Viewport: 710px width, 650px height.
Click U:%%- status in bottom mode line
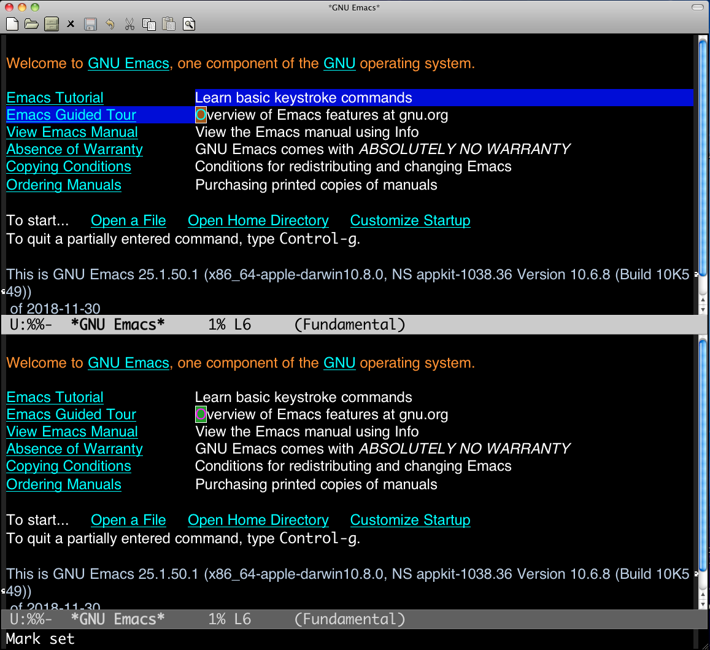point(31,619)
